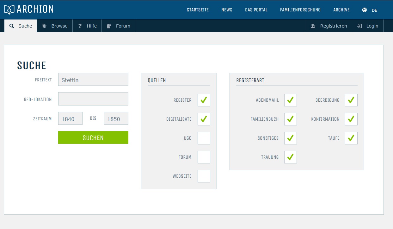
Task: Uncheck the Register source checkbox
Action: [x=204, y=100]
